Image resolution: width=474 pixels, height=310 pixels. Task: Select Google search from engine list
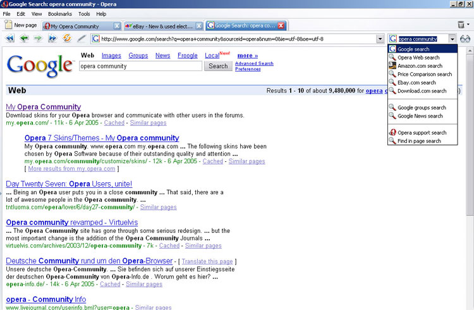pos(423,49)
